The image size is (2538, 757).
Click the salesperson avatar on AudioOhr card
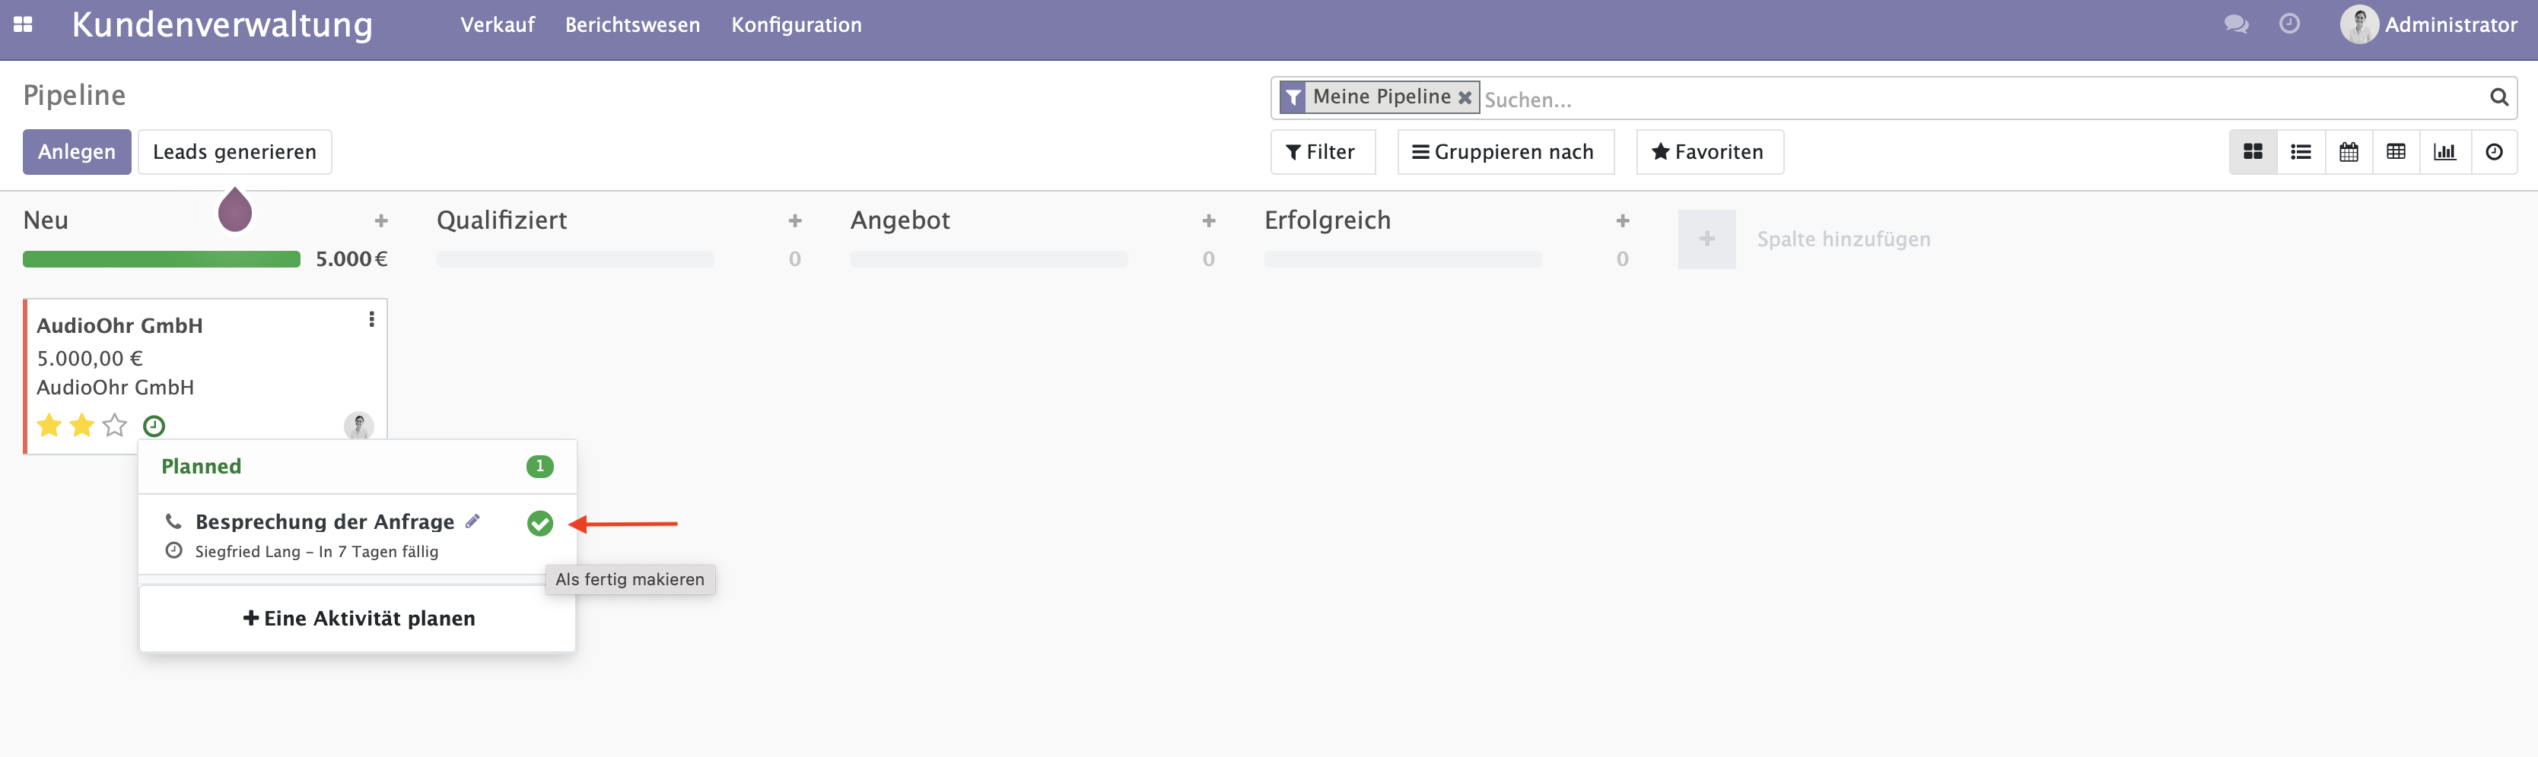click(x=358, y=426)
